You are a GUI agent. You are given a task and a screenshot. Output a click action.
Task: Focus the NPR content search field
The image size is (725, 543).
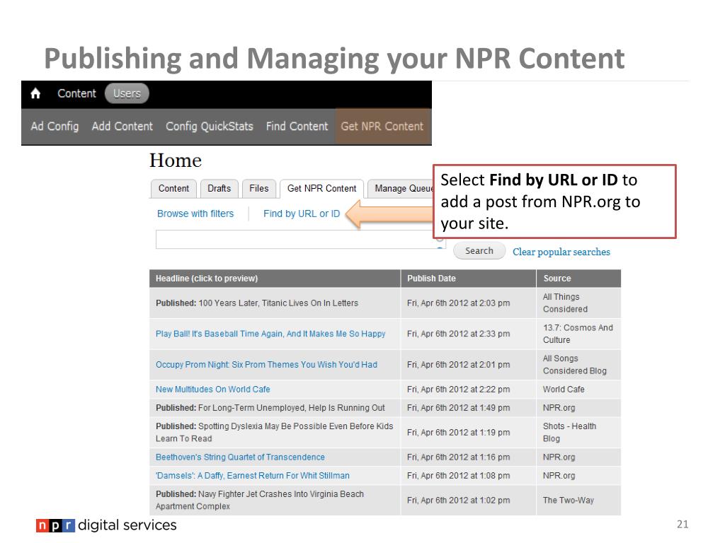coord(300,240)
